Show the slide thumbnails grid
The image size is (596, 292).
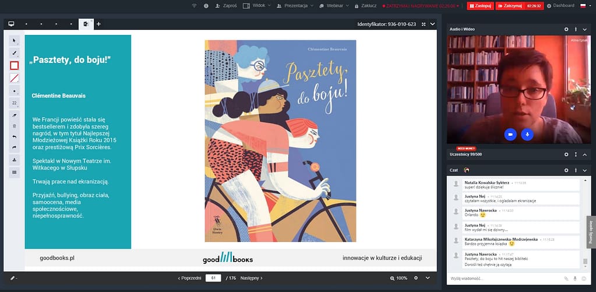(14, 173)
